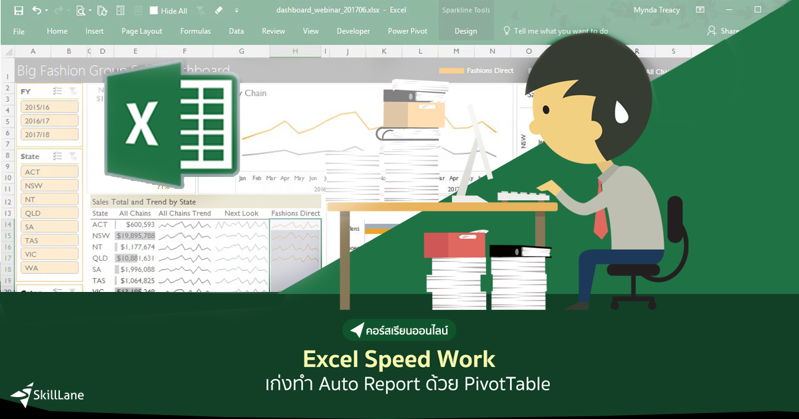Expand Customize Quick Access Toolbar chevron
This screenshot has height=419, width=799.
click(x=236, y=11)
